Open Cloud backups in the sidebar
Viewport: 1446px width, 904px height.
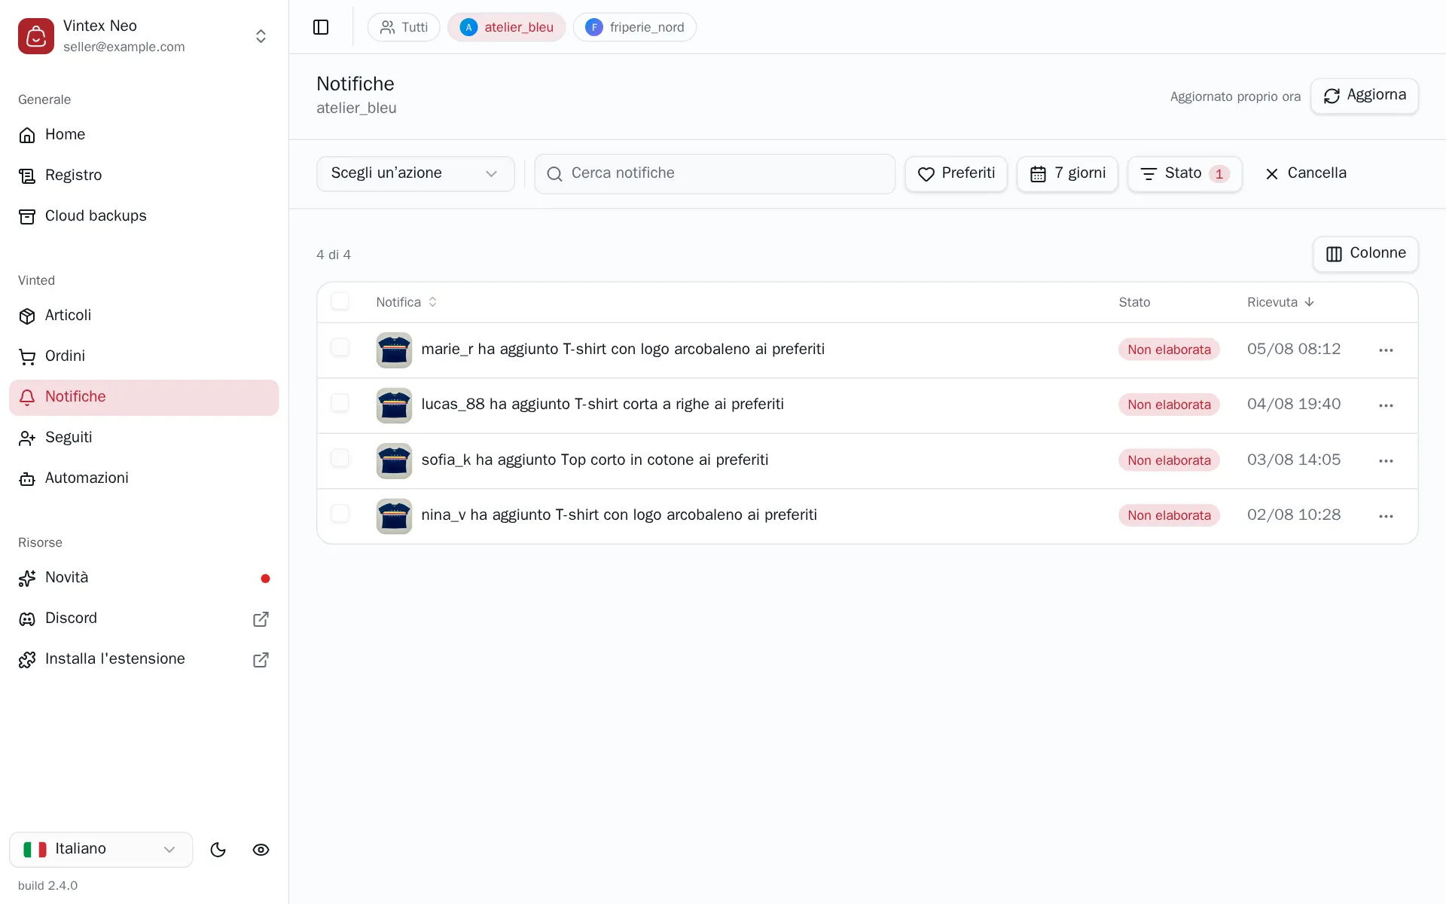click(x=144, y=216)
